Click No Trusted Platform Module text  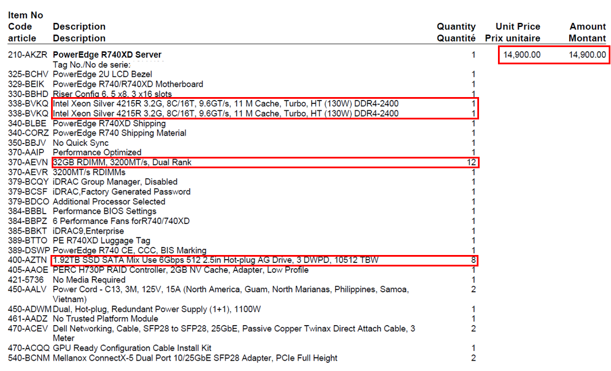[105, 319]
